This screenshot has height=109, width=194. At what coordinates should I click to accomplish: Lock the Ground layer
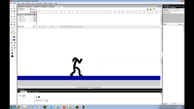coord(32,21)
